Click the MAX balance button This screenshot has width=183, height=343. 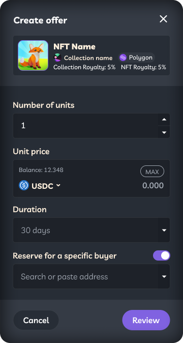(152, 171)
